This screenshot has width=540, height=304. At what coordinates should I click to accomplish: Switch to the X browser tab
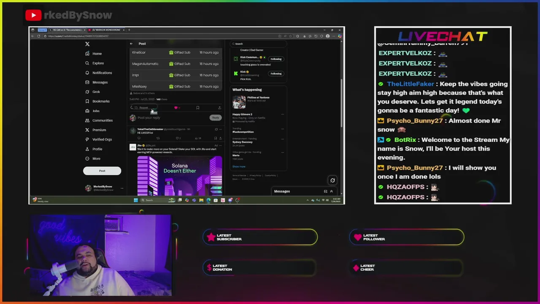67,30
